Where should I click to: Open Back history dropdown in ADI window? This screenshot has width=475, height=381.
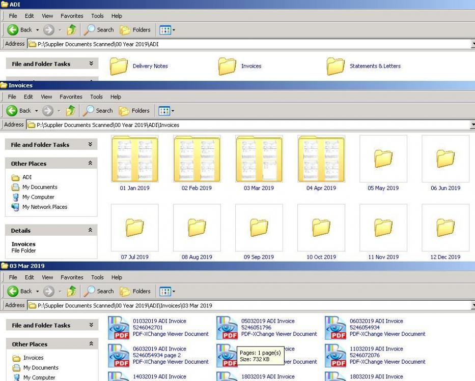38,30
